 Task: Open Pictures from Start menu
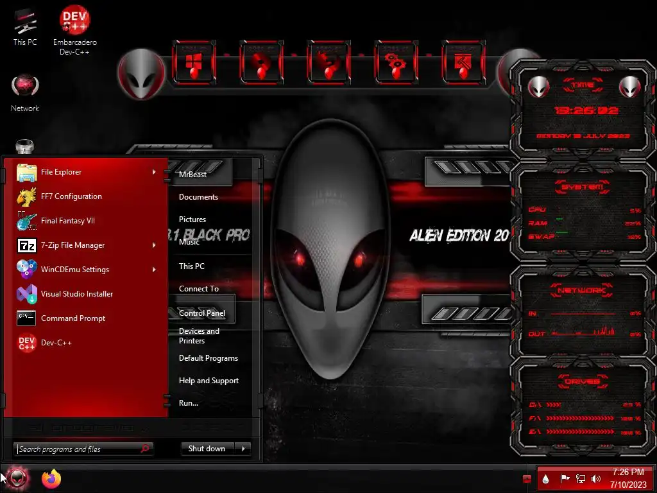click(192, 220)
